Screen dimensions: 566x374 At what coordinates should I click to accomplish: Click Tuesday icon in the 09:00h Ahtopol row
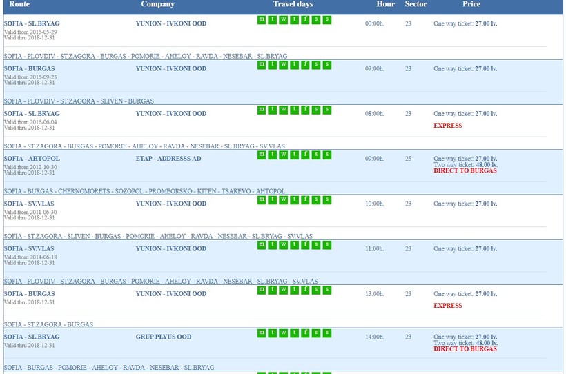[273, 155]
